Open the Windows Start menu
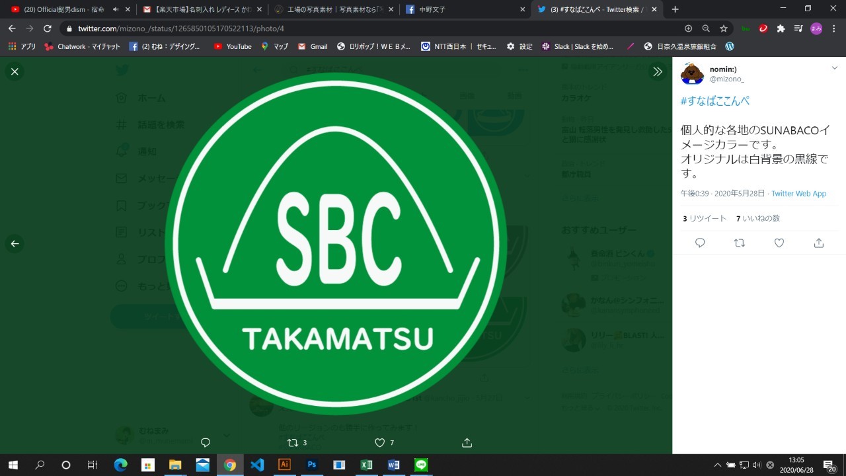The height and width of the screenshot is (476, 846). [x=13, y=465]
